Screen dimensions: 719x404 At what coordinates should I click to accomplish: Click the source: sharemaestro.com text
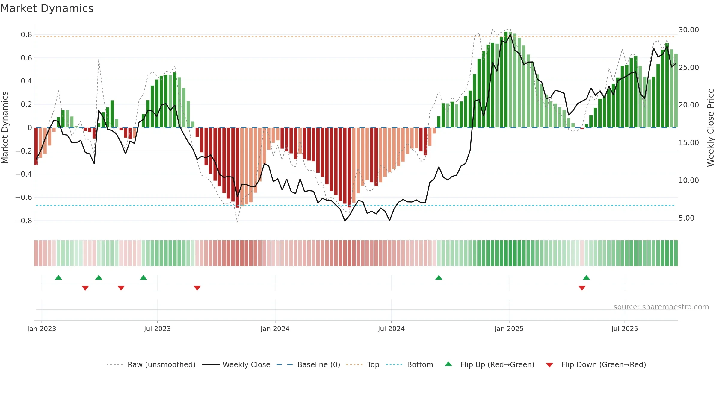[x=661, y=307]
